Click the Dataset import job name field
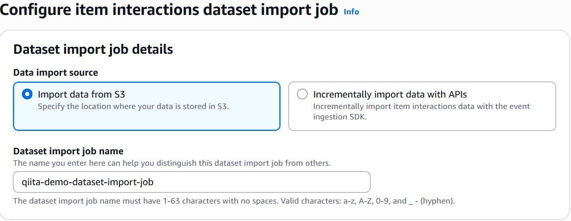This screenshot has height=221, width=571. [x=191, y=182]
